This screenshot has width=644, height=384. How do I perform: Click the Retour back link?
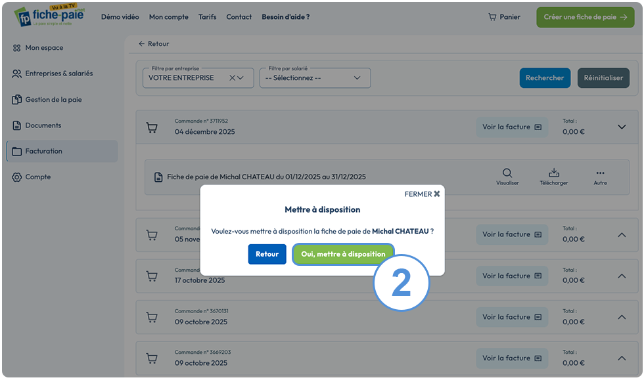(154, 44)
